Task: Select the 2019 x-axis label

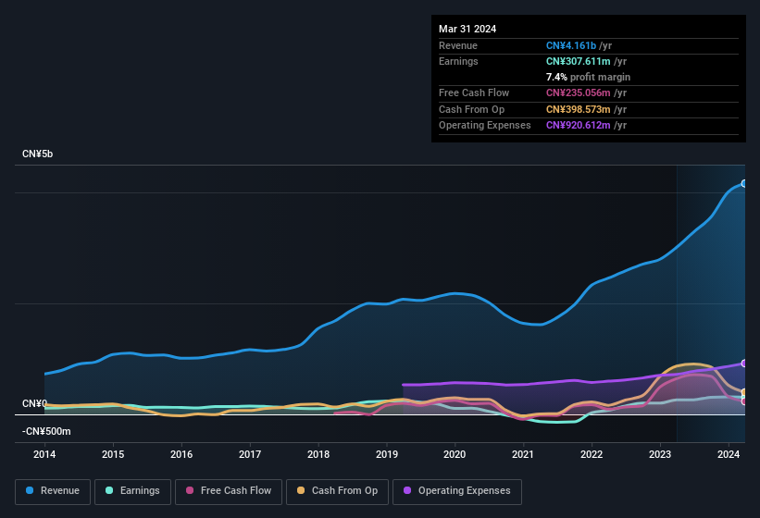Action: (387, 454)
